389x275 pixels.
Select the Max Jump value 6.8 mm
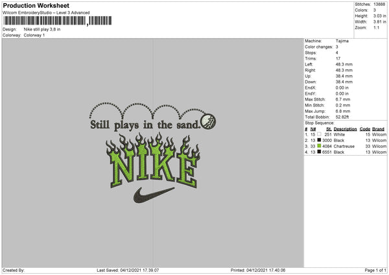[343, 111]
